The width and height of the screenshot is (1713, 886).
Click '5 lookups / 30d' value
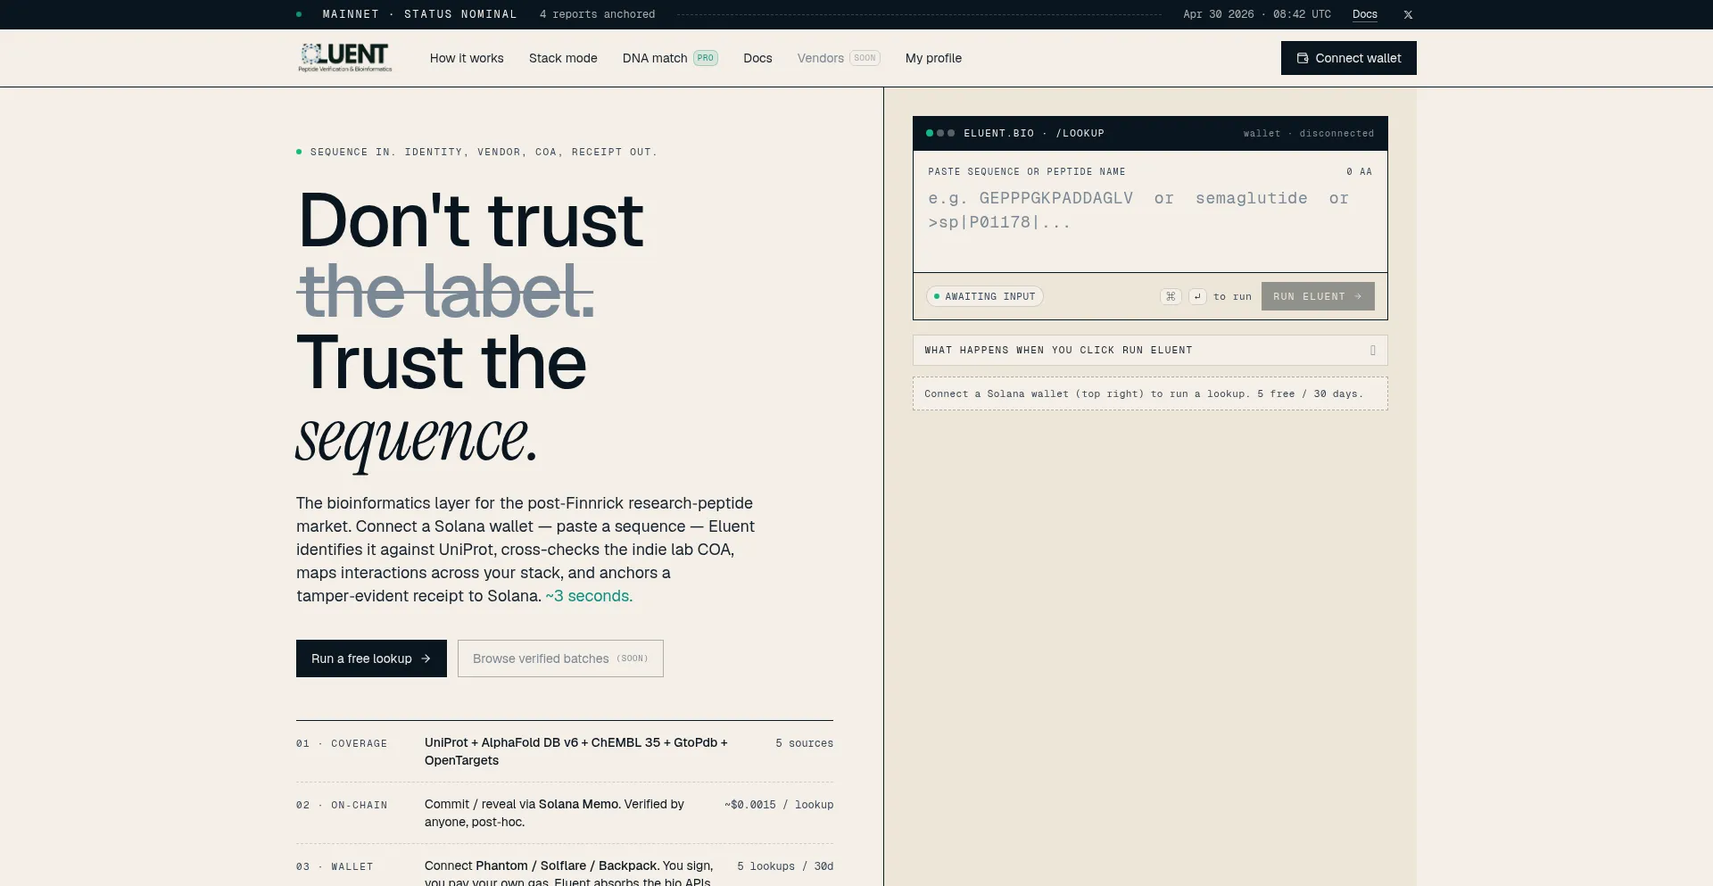point(785,866)
